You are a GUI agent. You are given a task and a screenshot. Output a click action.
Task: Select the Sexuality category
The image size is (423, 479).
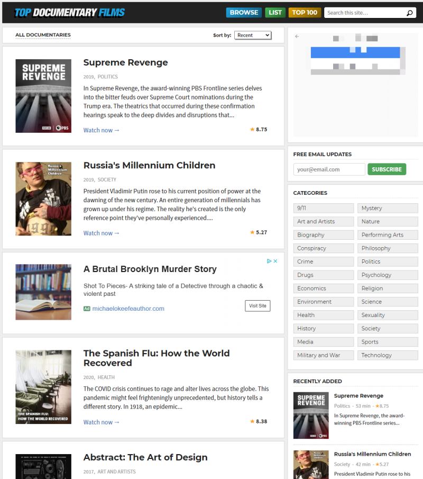click(388, 315)
